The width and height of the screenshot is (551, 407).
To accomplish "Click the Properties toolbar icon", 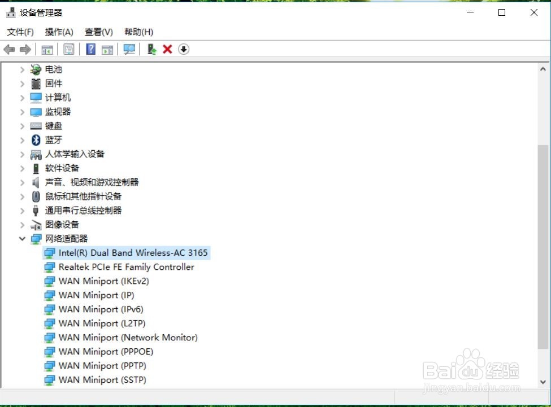I will click(68, 49).
